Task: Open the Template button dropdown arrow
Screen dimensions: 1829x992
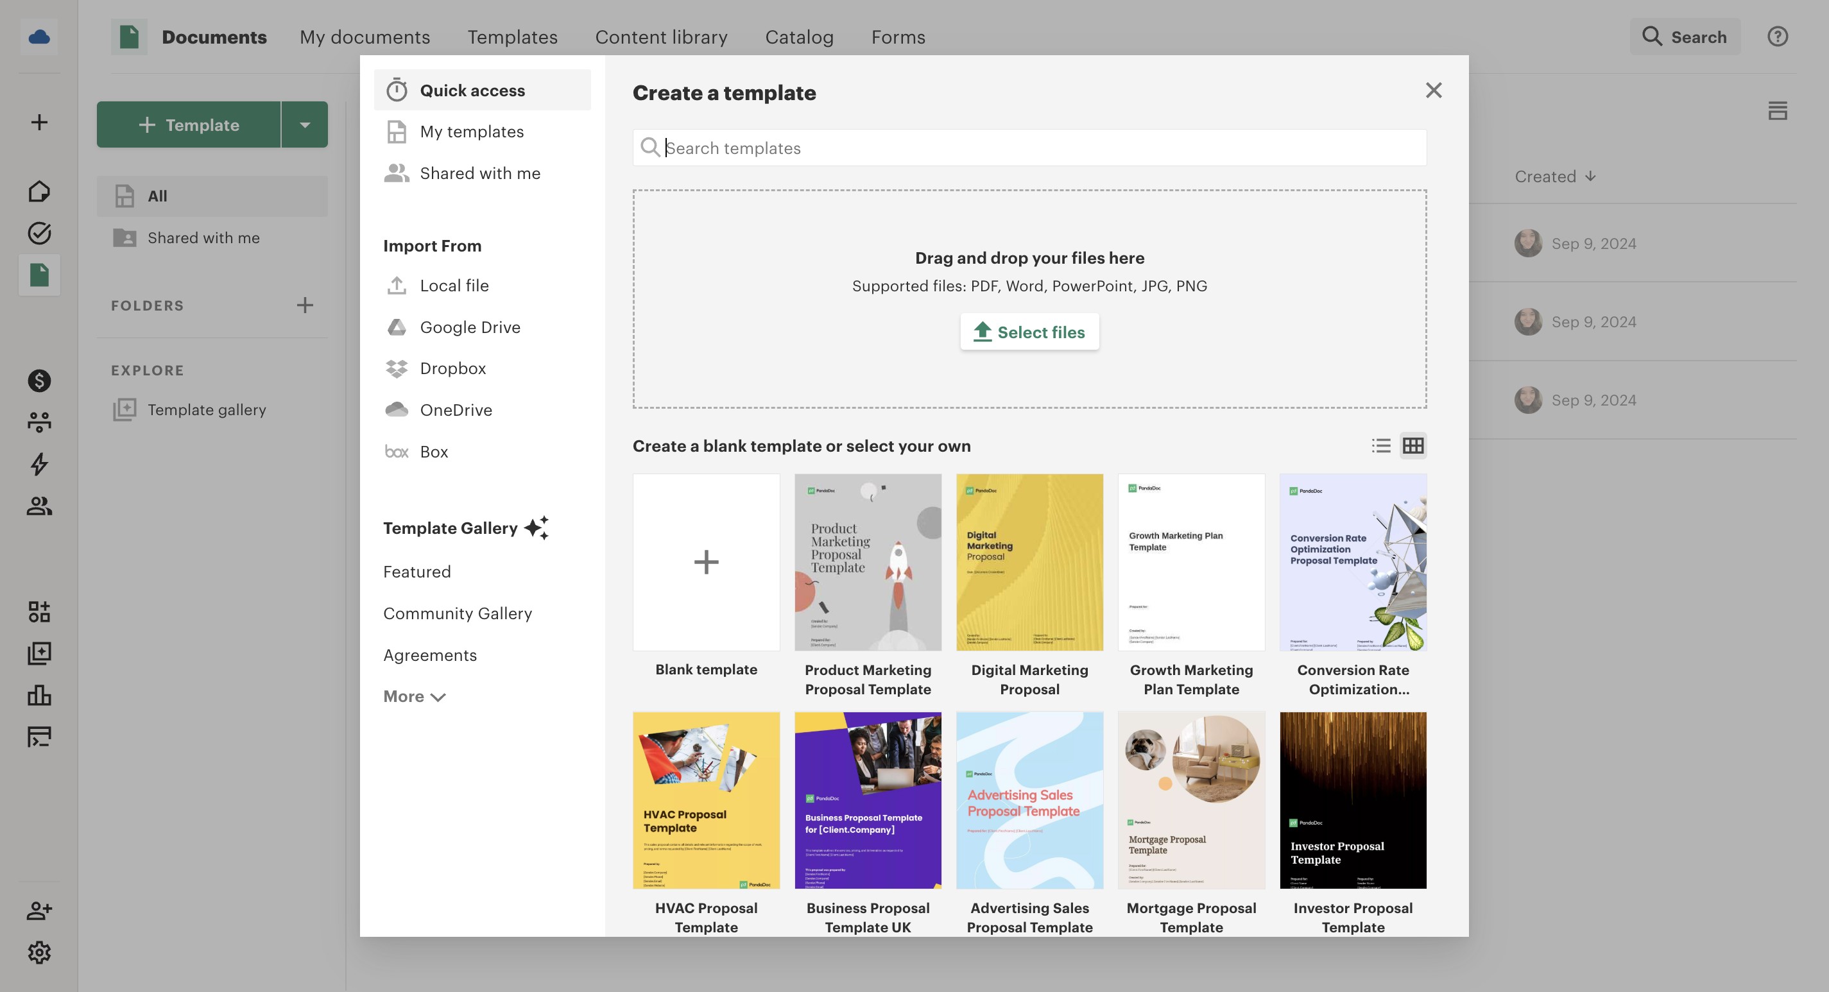Action: click(x=305, y=125)
